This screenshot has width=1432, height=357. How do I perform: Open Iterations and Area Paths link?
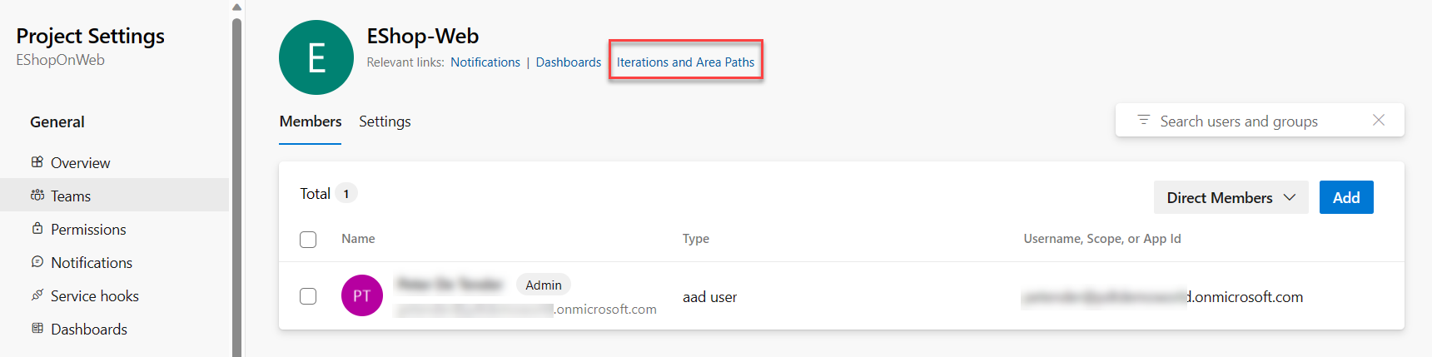click(685, 62)
